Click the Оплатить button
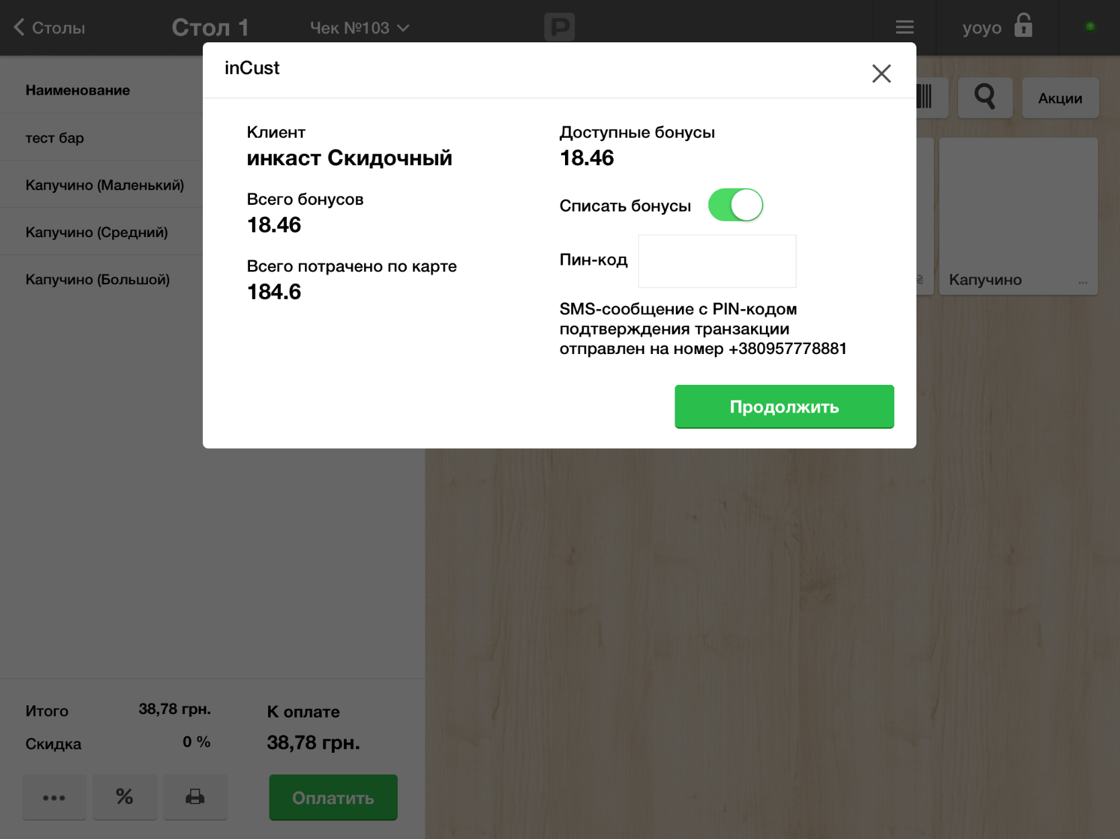This screenshot has height=839, width=1120. click(333, 797)
